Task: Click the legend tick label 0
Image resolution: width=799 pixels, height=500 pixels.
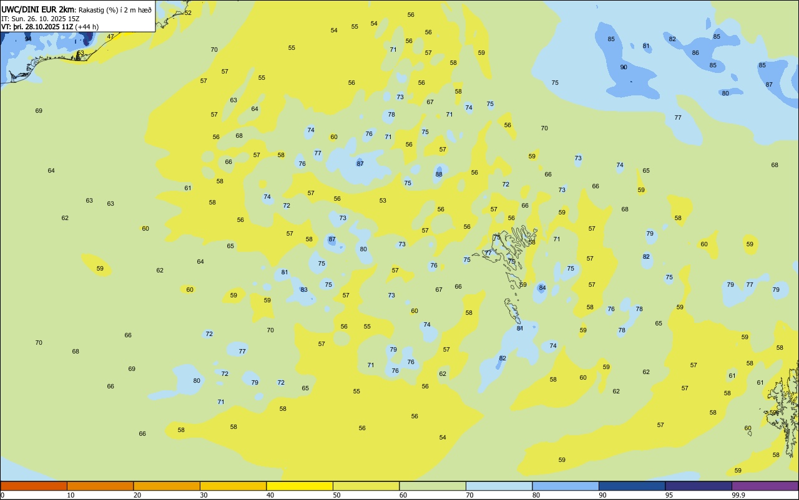Action: [2, 495]
